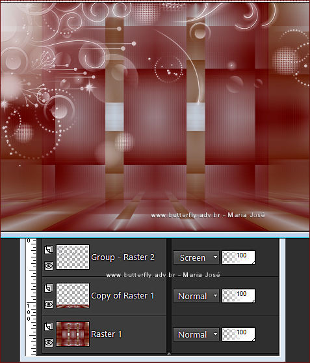Viewport: 310px width, 363px height.
Task: Select Raster 1 layer thumbnail
Action: [73, 334]
